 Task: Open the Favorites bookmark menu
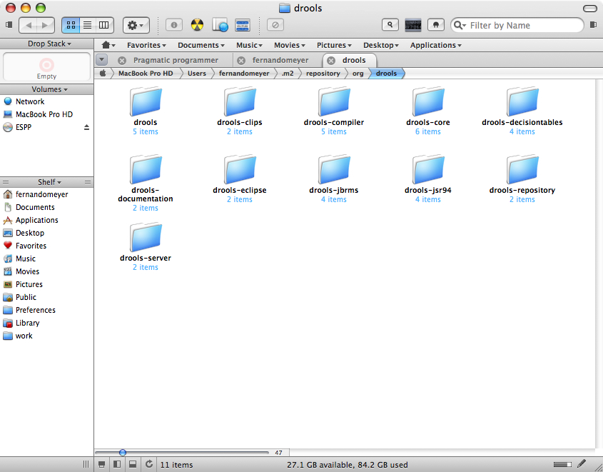pos(146,46)
